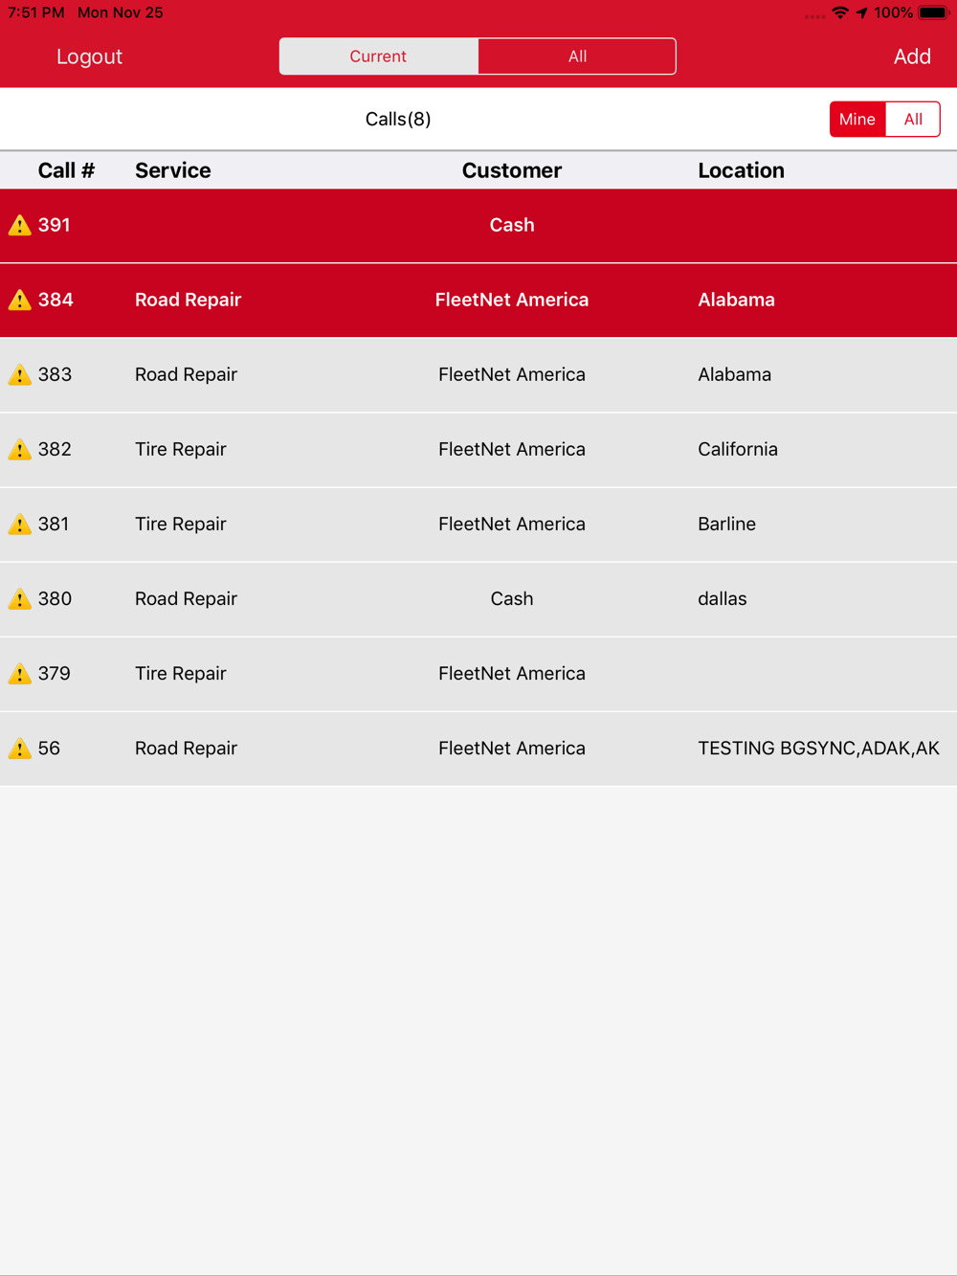Tap the location services arrow icon
This screenshot has width=957, height=1276.
pos(861,12)
